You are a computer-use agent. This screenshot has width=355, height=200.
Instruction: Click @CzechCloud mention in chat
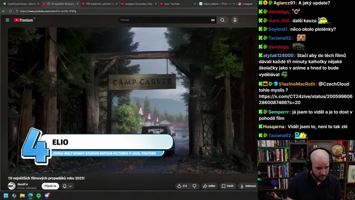[334, 84]
